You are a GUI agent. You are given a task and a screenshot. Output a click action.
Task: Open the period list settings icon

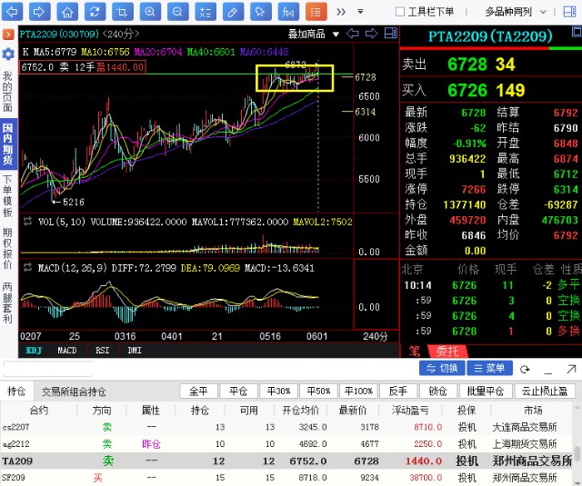(206, 12)
